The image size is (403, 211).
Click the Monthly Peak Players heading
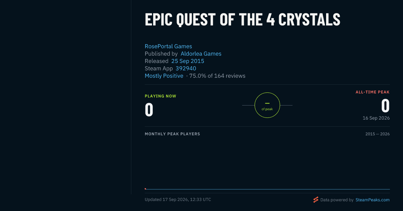click(x=172, y=134)
